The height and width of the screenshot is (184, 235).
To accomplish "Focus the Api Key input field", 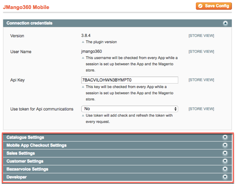I will point(130,80).
